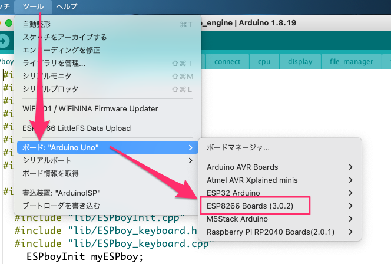Open ボードマネージャ... in the submenu
Image resolution: width=391 pixels, height=264 pixels.
pyautogui.click(x=238, y=148)
